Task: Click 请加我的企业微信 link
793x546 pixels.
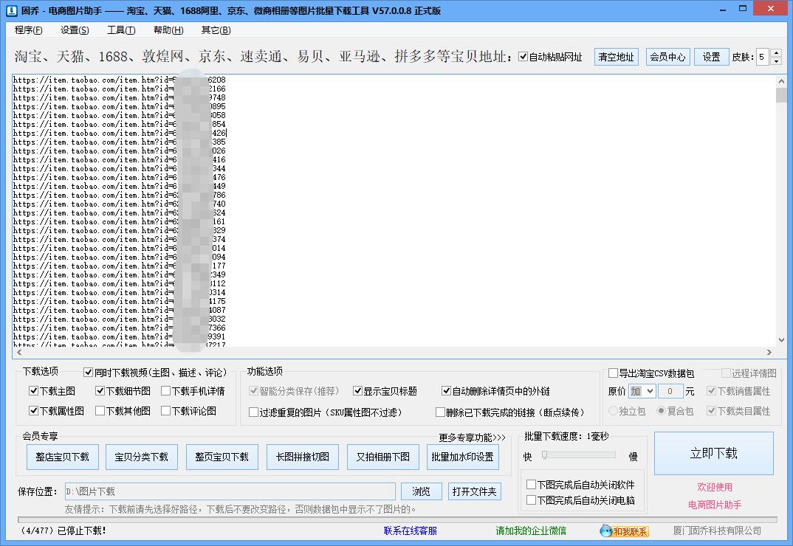Action: pyautogui.click(x=531, y=531)
